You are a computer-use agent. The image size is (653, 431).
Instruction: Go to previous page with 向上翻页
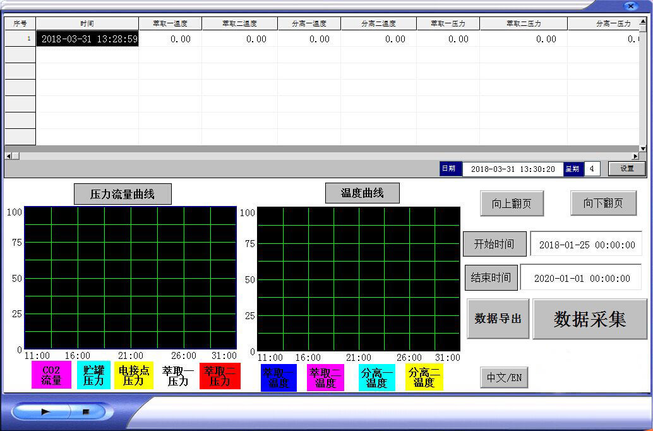coord(512,203)
